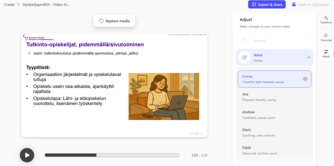This screenshot has height=166, width=334.
Task: Click the Export & share icon
Action: click(253, 5)
